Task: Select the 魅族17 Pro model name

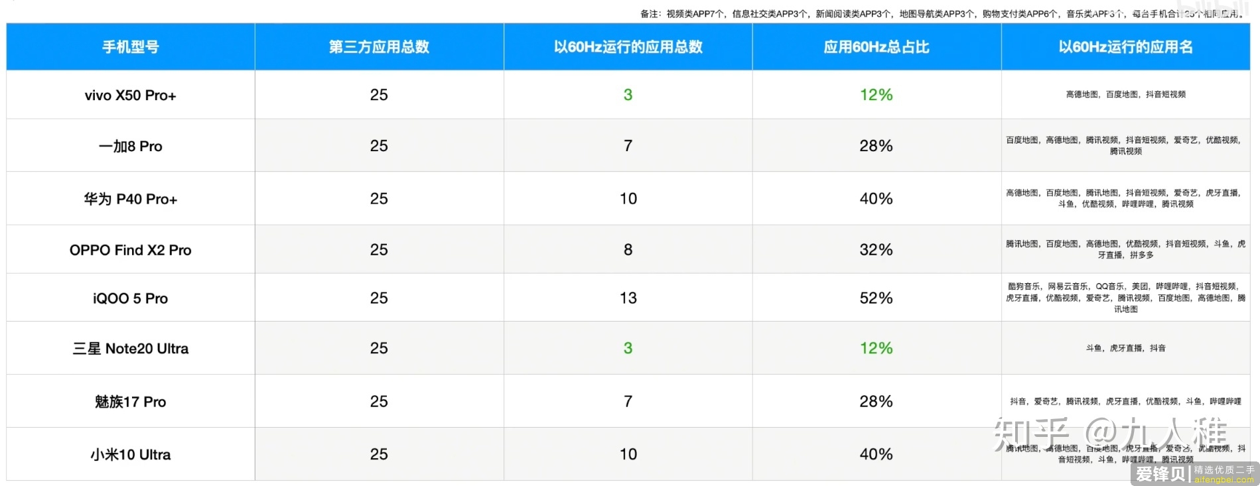Action: (131, 402)
